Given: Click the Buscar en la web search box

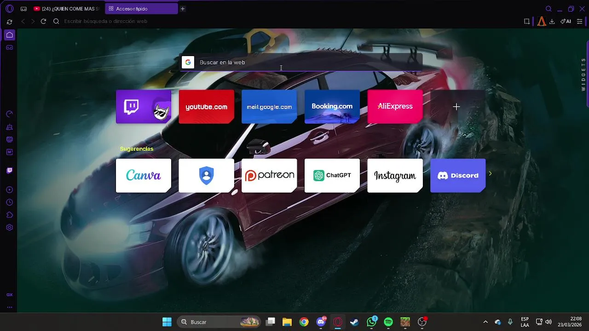Looking at the screenshot, I should tap(301, 62).
